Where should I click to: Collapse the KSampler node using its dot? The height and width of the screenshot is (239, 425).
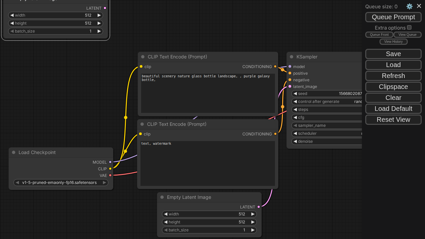(x=292, y=57)
